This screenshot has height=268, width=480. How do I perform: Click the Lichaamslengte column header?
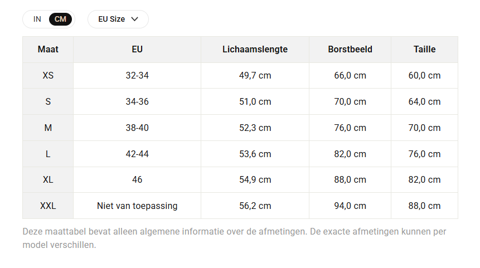tap(255, 50)
